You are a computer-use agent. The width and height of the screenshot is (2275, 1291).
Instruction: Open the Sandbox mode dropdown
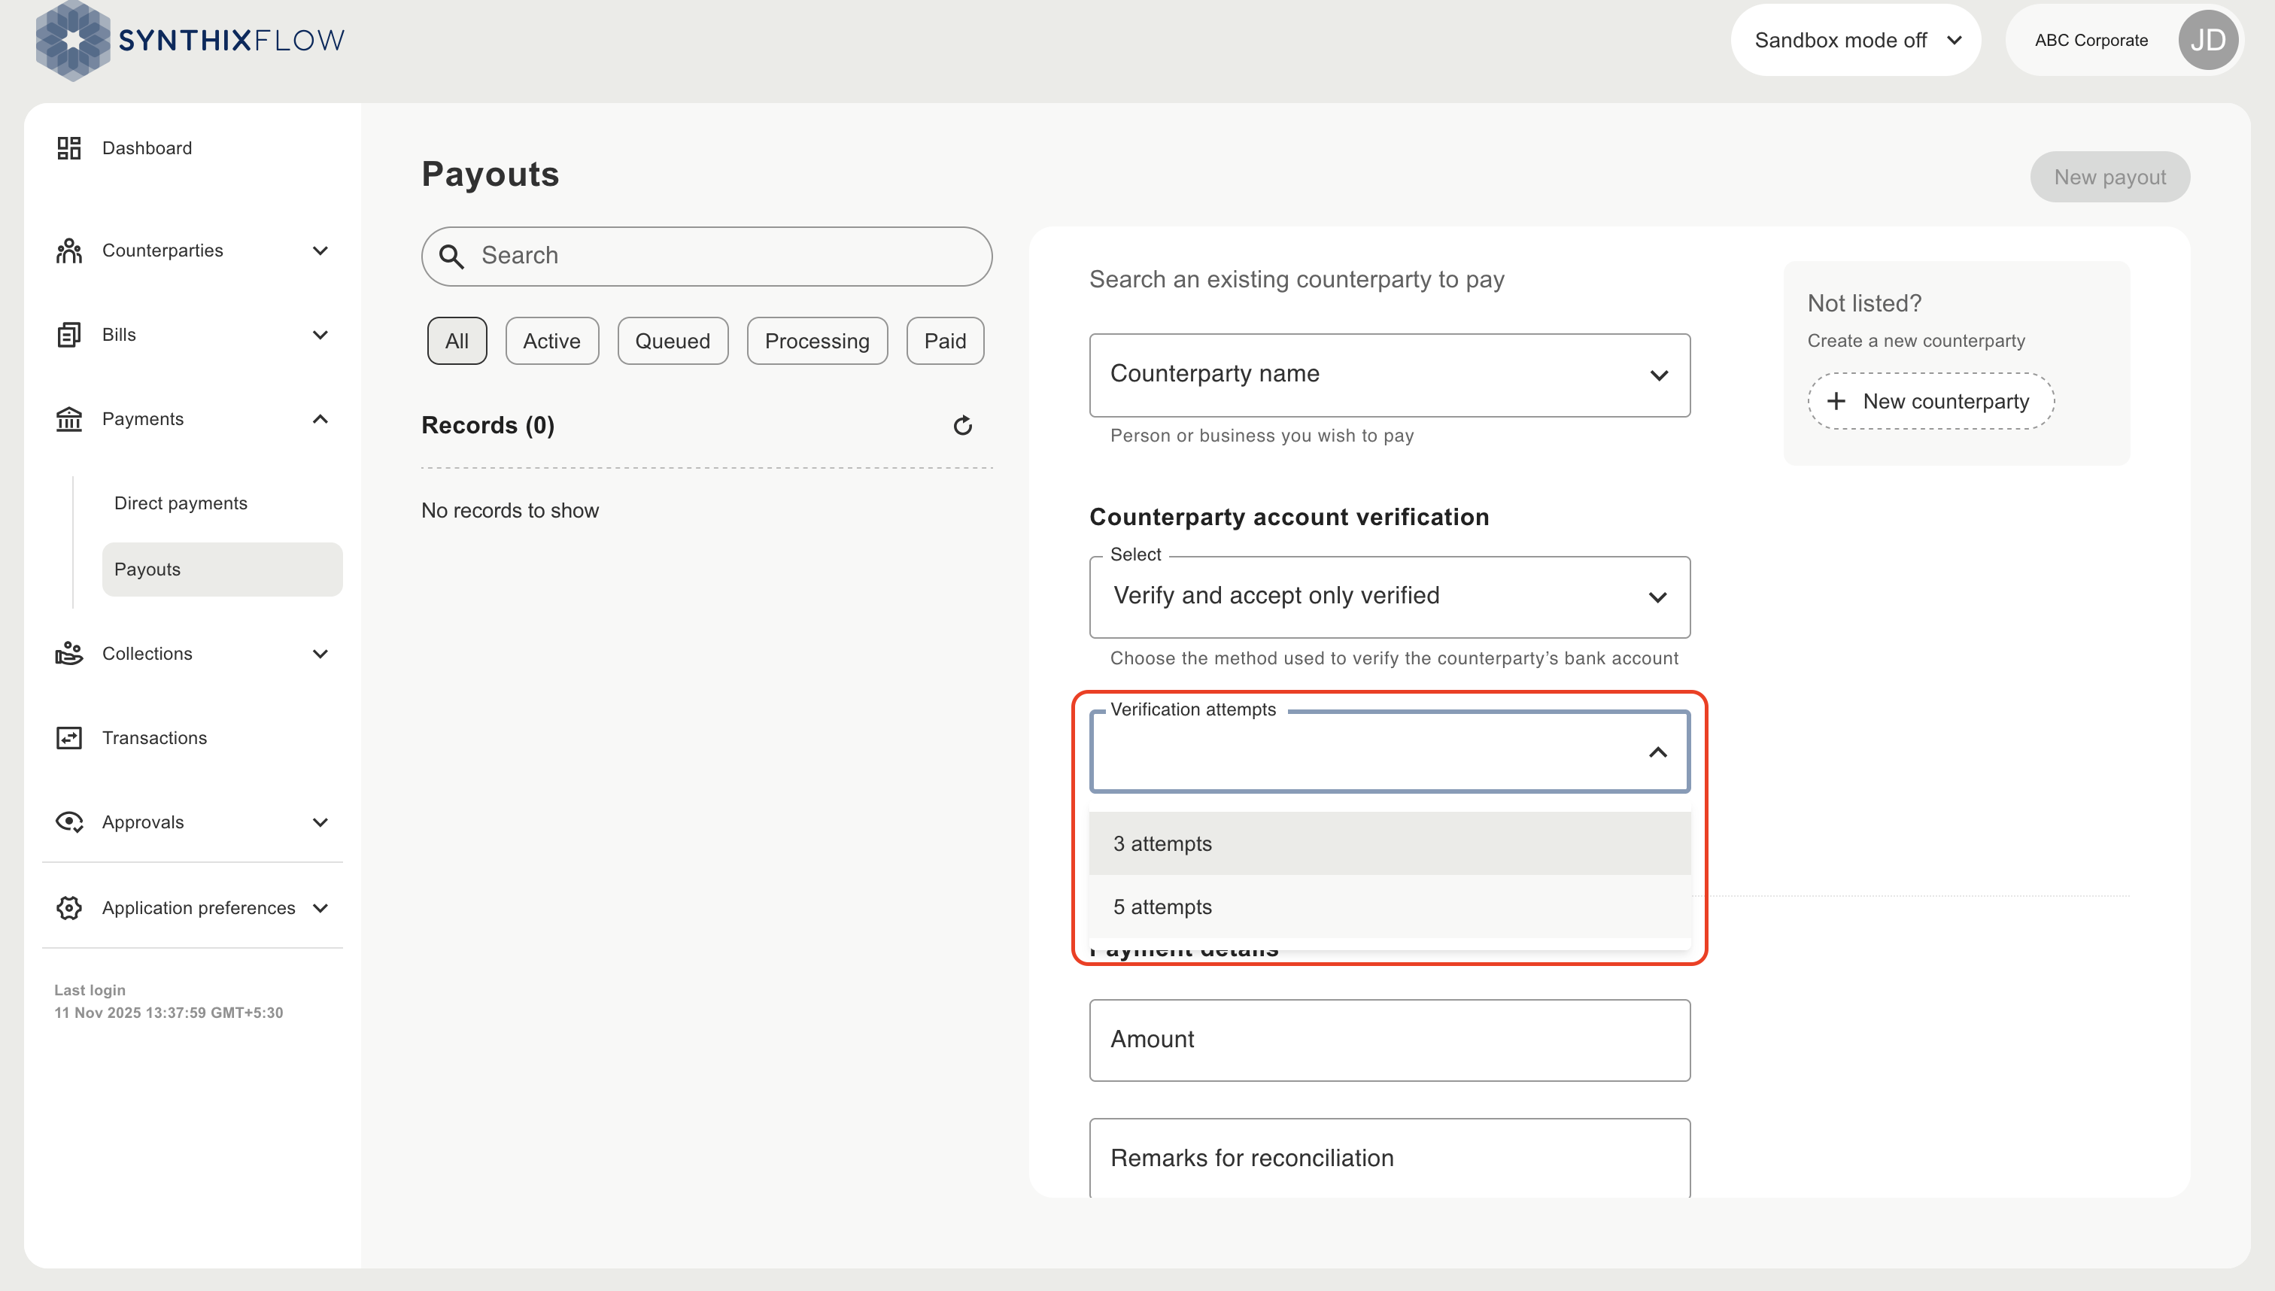(x=1856, y=40)
